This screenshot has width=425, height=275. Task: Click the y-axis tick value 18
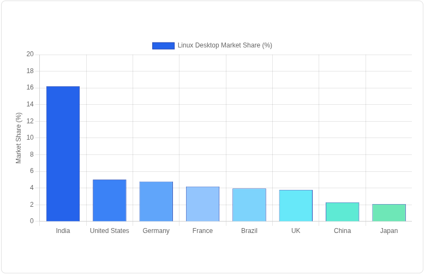point(30,71)
